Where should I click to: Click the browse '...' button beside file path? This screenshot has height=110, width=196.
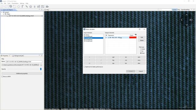pyautogui.click(x=41, y=65)
